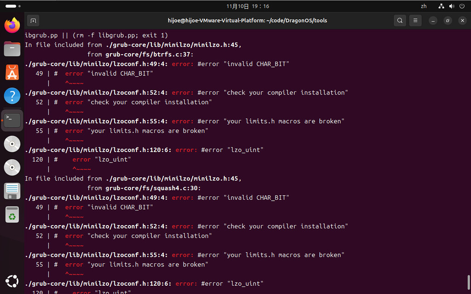Focus the running Terminal in the dock
The image size is (471, 294).
pos(11,120)
